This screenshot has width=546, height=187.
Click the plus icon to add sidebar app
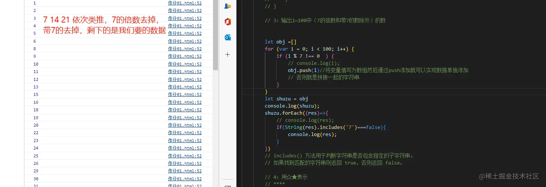tap(227, 54)
